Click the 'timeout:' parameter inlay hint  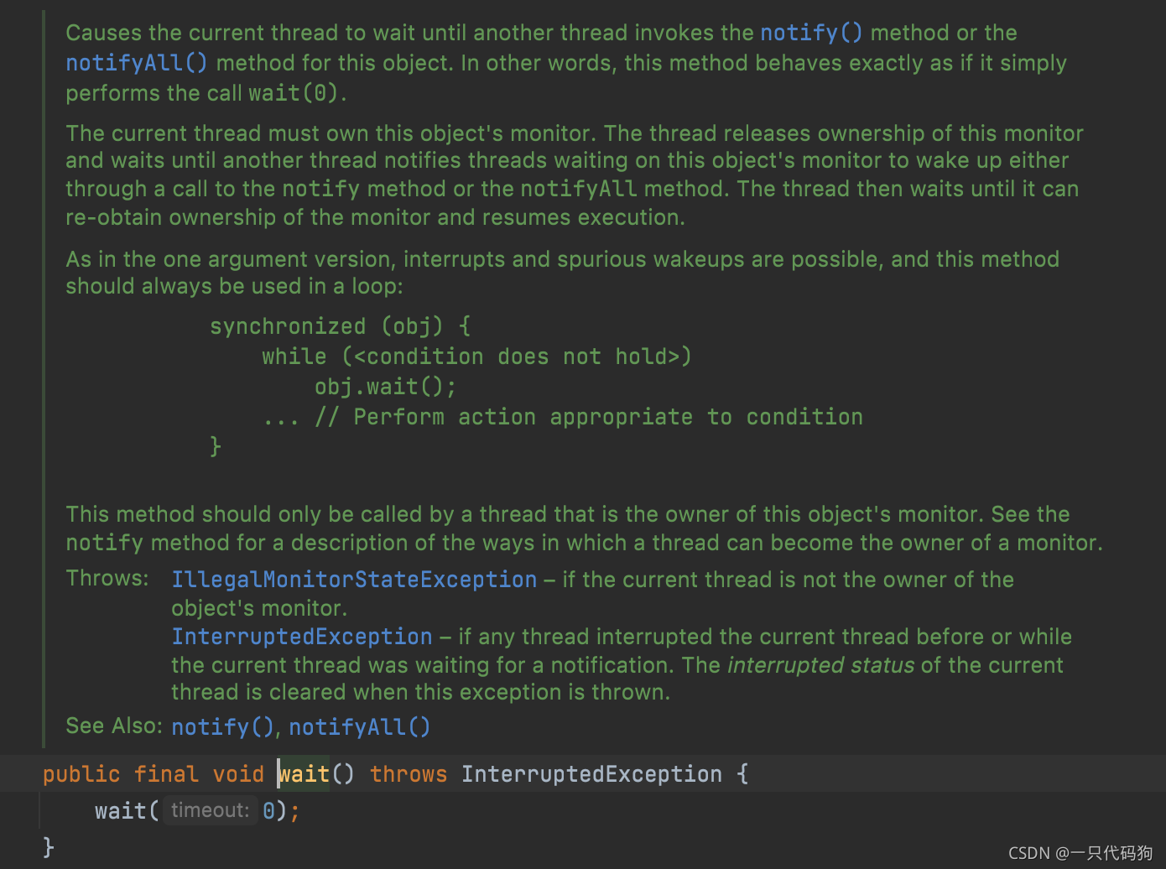tap(211, 810)
